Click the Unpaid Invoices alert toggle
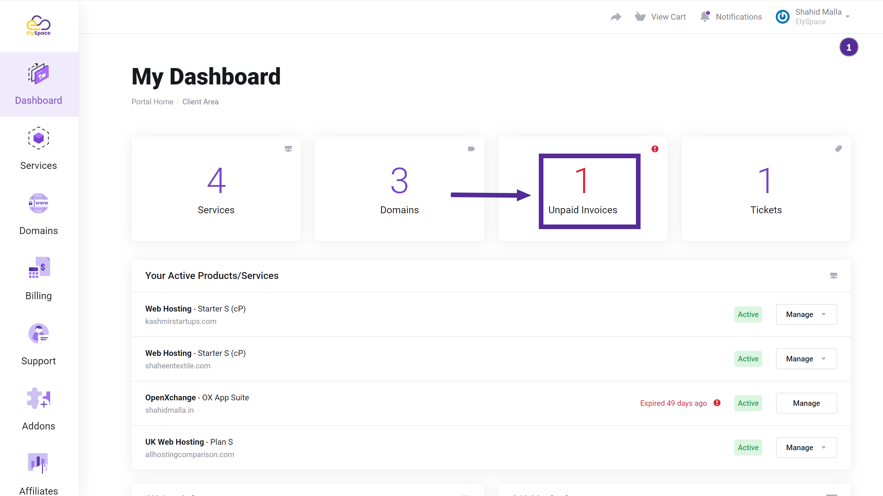883x496 pixels. click(x=655, y=148)
